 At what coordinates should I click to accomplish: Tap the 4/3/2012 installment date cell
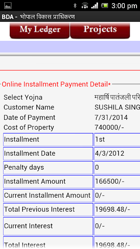(117, 154)
